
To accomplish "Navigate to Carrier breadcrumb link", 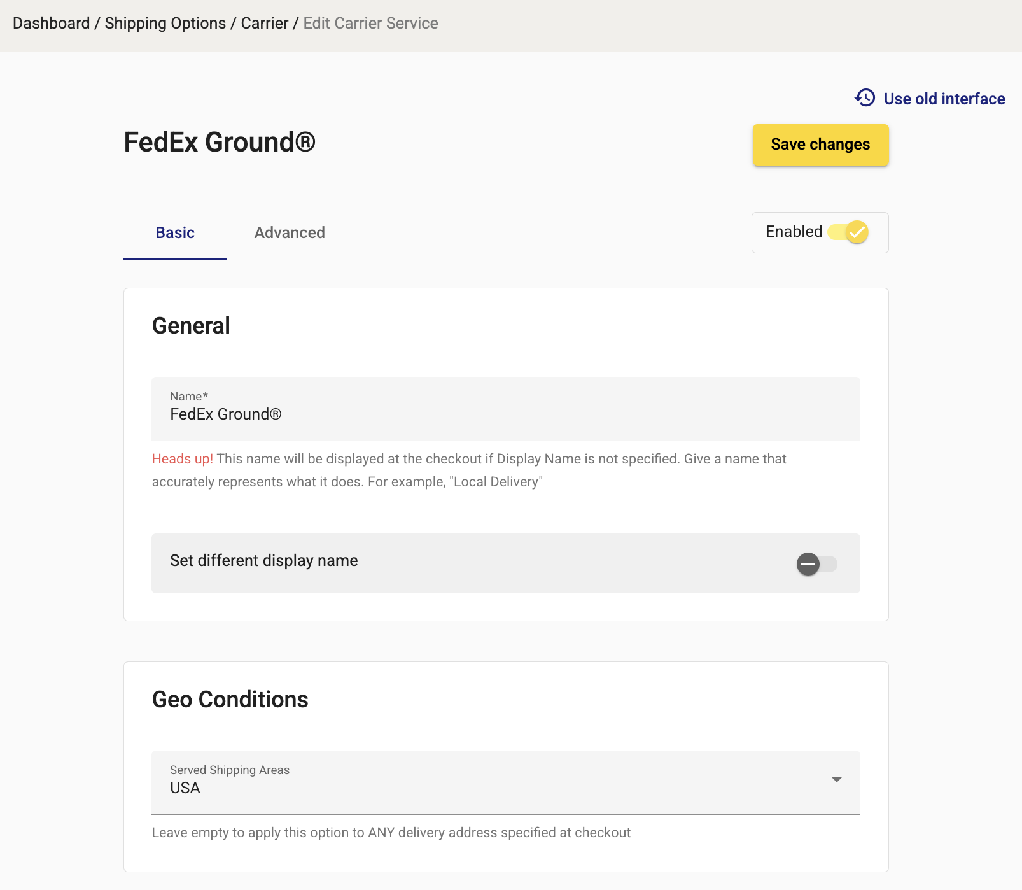I will tap(264, 24).
